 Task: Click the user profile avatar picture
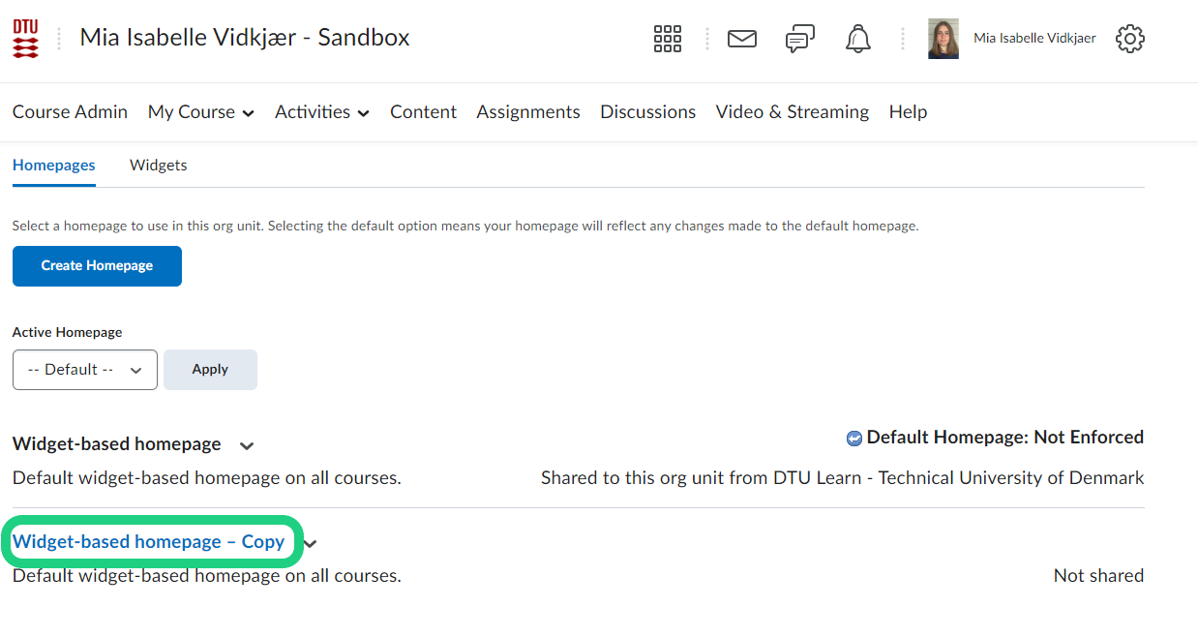[x=943, y=39]
